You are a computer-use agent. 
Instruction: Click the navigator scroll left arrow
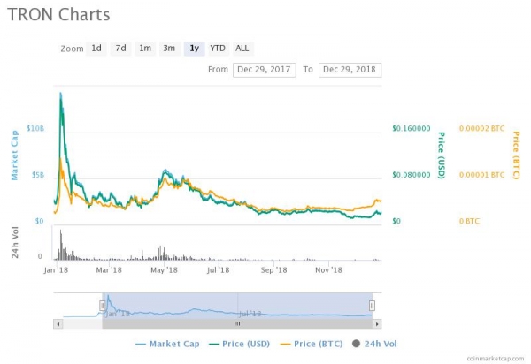(x=58, y=324)
